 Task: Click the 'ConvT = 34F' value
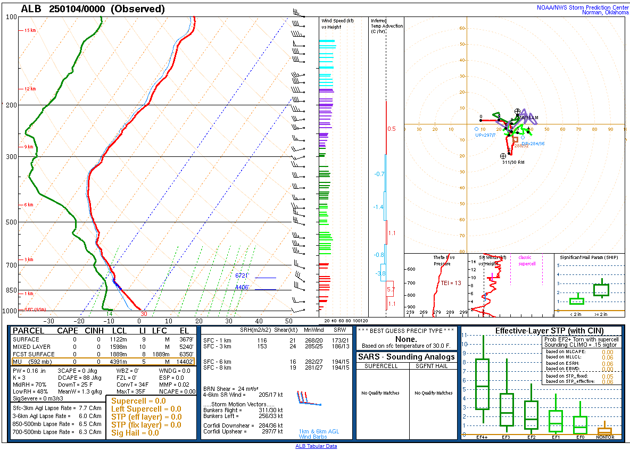tap(132, 385)
